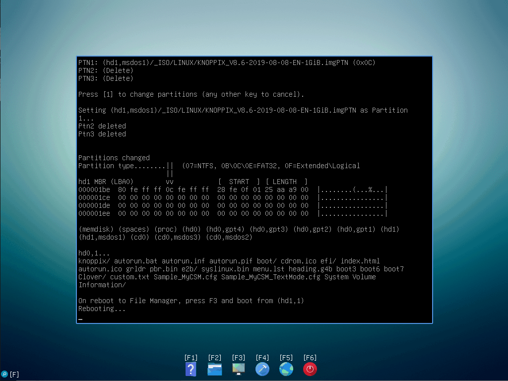Click the '(hd0,gpt2)' device entry
The width and height of the screenshot is (508, 381).
click(x=313, y=229)
